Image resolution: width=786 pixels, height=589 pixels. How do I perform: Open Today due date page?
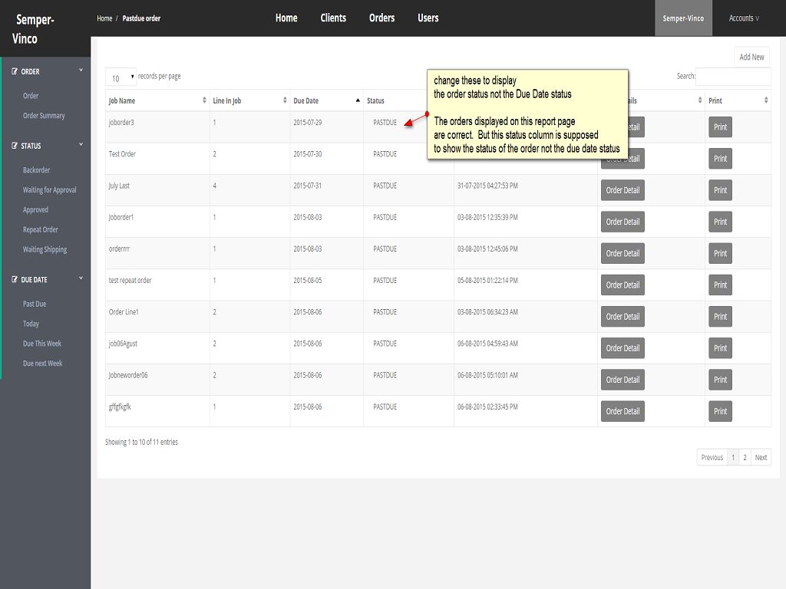coord(31,324)
